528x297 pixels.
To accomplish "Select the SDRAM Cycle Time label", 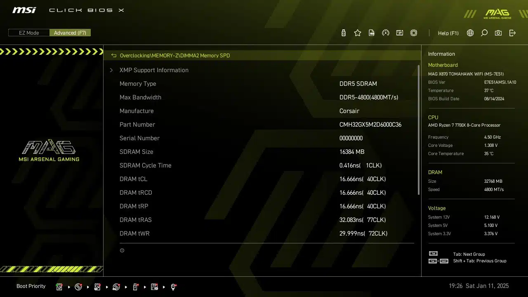I will point(146,165).
